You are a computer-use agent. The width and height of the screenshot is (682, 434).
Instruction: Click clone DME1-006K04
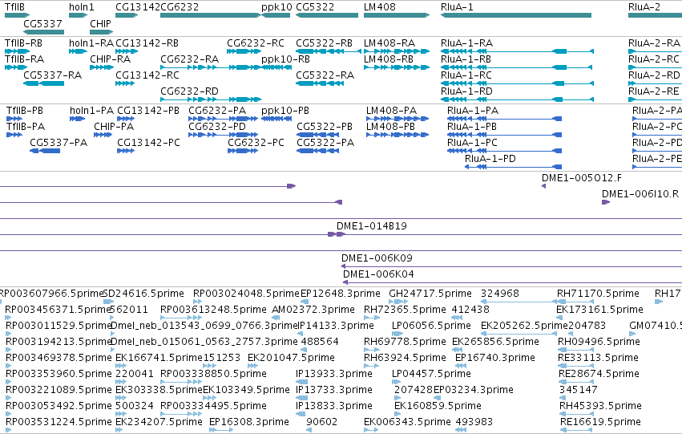[512, 282]
